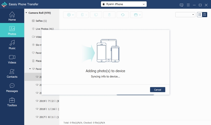Collapse the Camera Roll tree
The image size is (211, 125).
click(26, 13)
